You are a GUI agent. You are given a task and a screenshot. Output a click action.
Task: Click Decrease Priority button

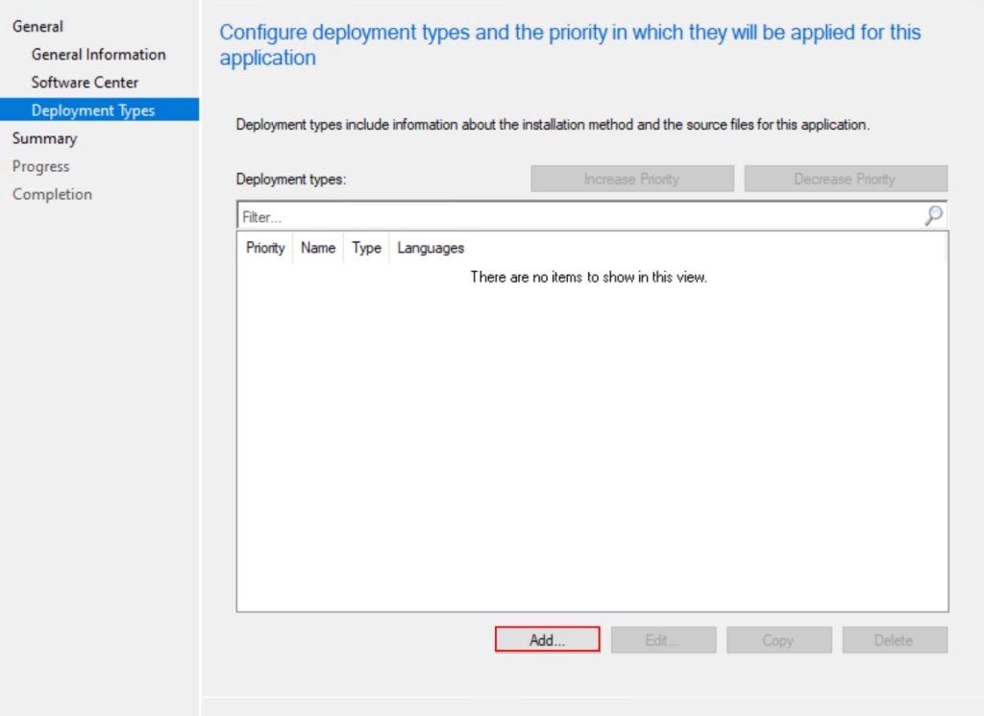pos(845,179)
